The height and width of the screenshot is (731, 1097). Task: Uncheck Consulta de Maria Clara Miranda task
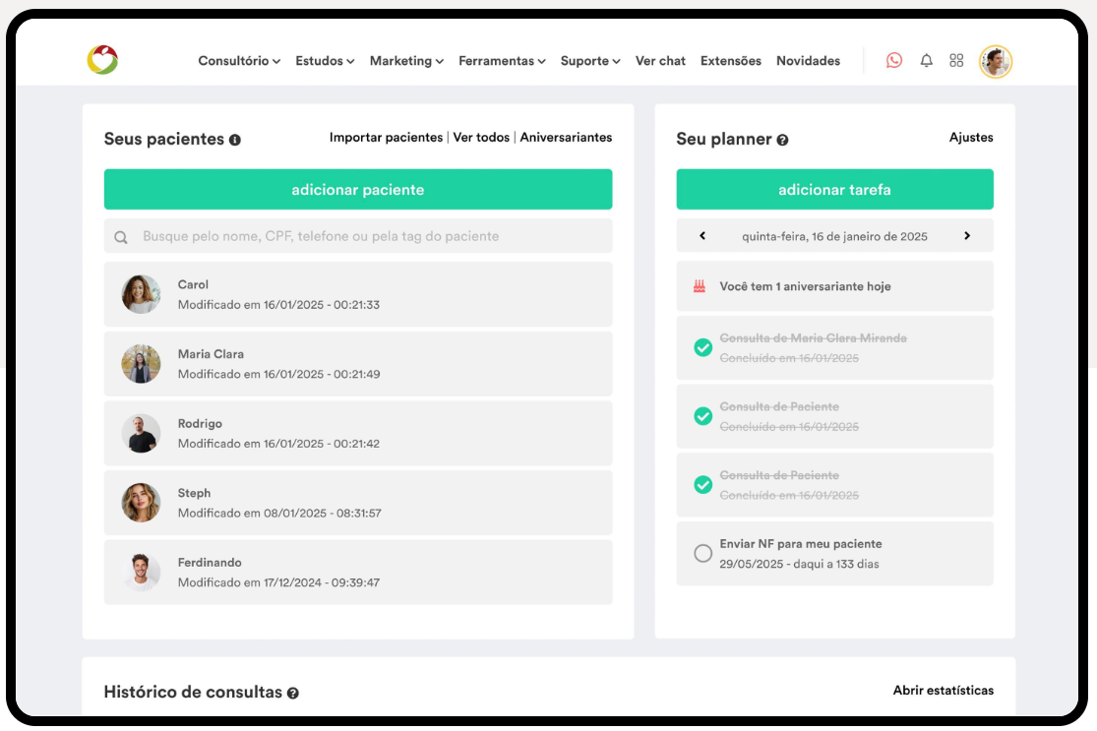pyautogui.click(x=702, y=347)
